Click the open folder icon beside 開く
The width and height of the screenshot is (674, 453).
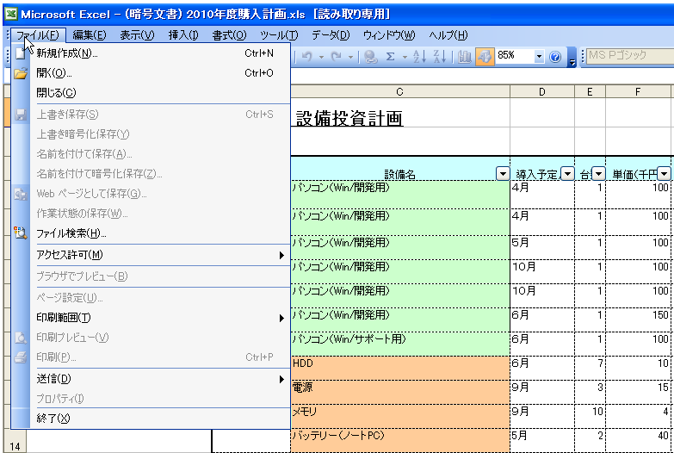click(x=22, y=73)
